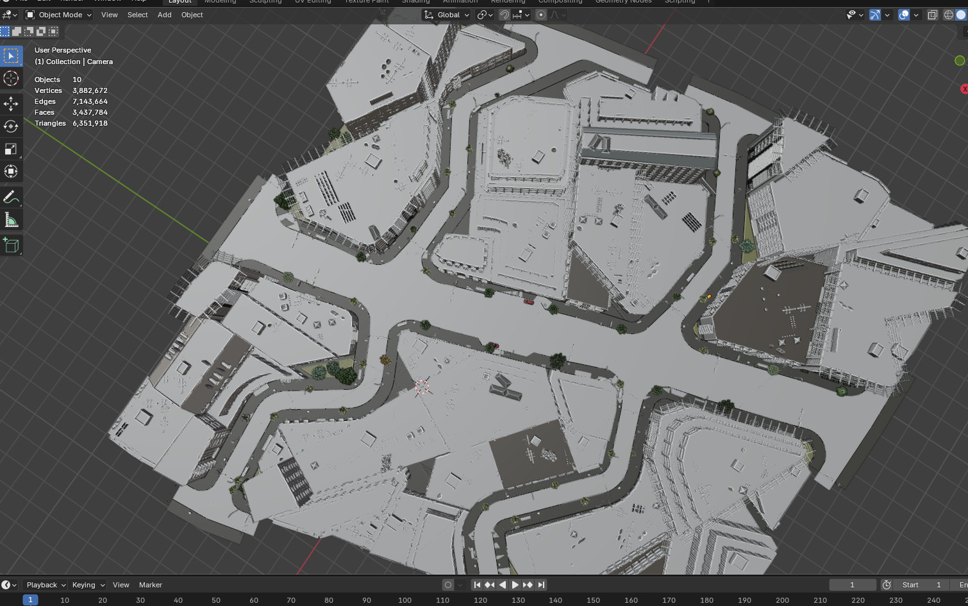Viewport: 968px width, 606px height.
Task: Click the current frame number field
Action: pos(853,585)
